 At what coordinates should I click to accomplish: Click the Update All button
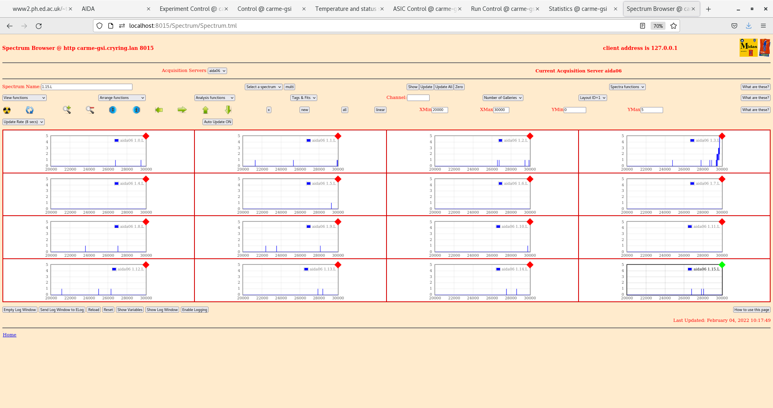[x=443, y=87]
